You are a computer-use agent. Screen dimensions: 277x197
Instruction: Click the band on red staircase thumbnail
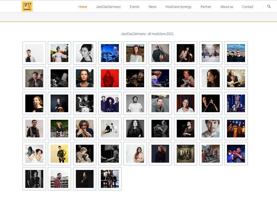coord(211,154)
